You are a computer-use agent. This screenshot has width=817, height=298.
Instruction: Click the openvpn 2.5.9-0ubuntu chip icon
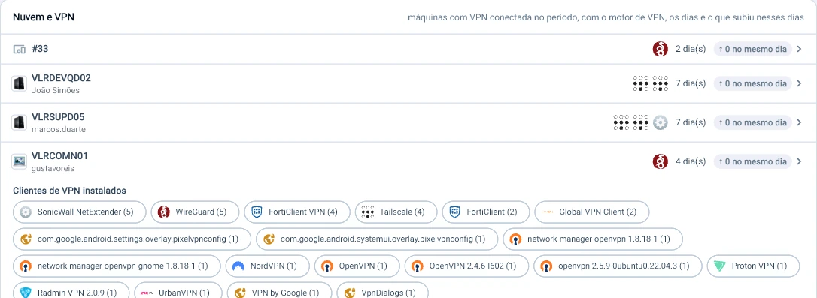coord(547,266)
